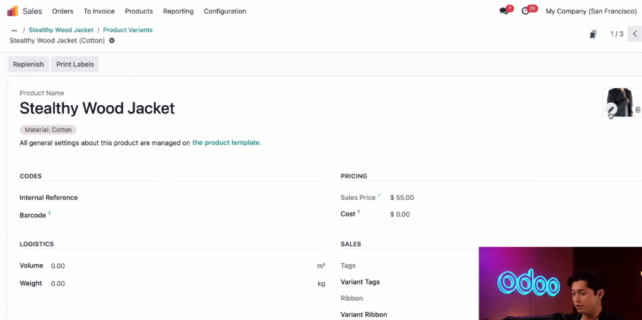Go to Product Variants breadcrumb
Image resolution: width=642 pixels, height=320 pixels.
point(128,30)
